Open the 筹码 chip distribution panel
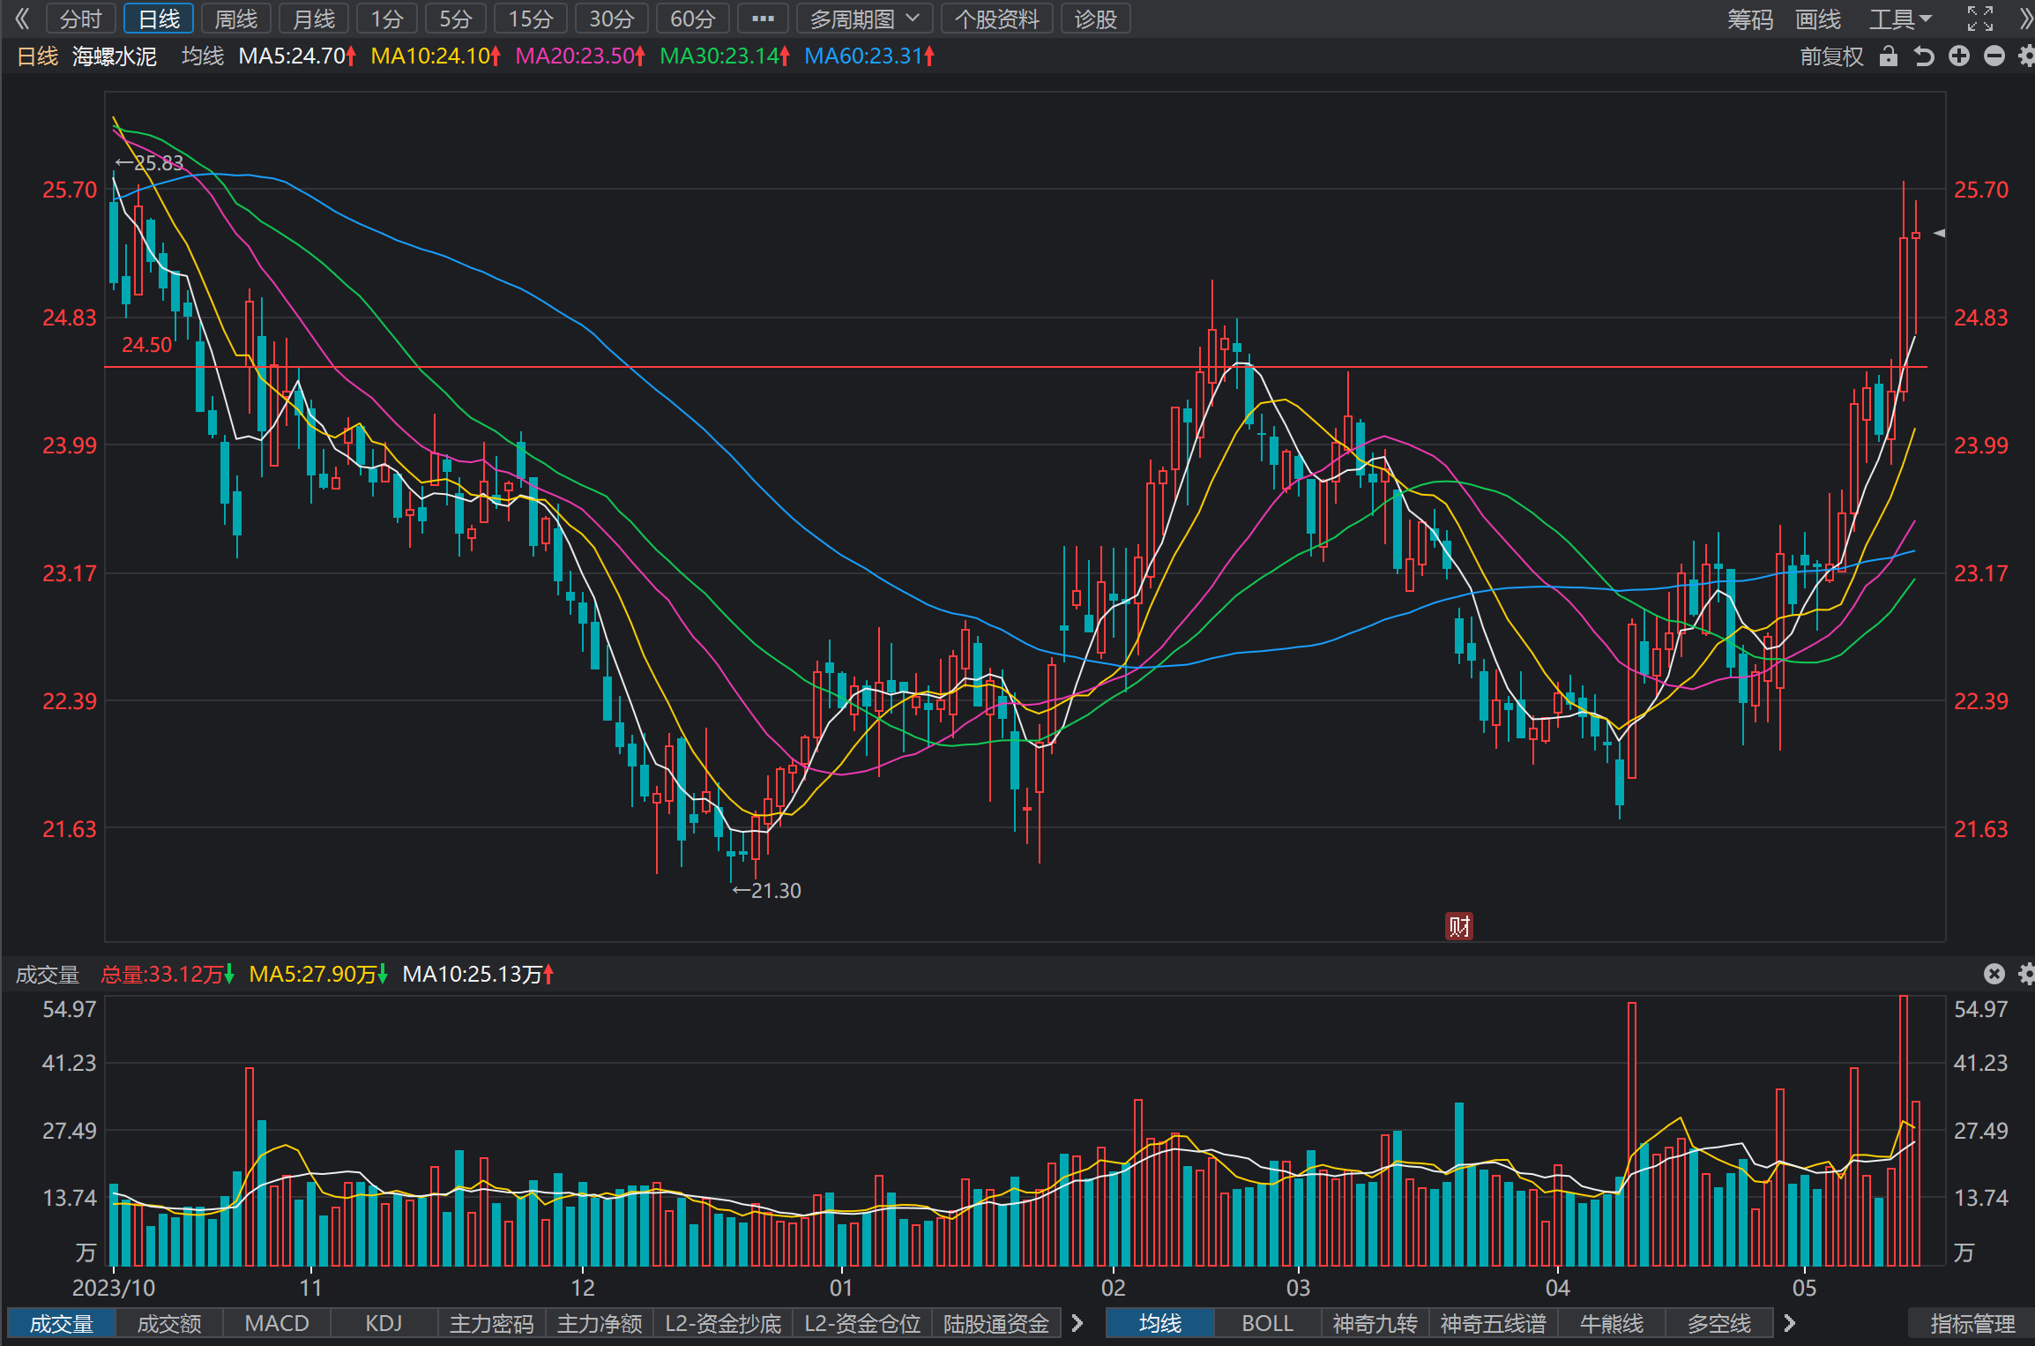The height and width of the screenshot is (1346, 2035). (x=1750, y=19)
